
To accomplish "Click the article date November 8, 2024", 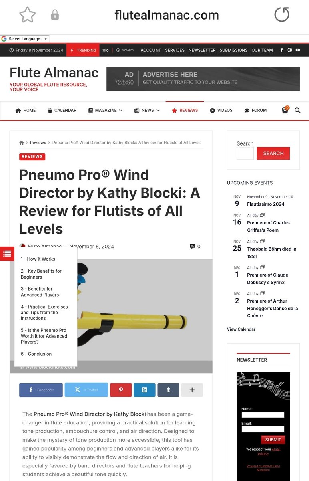I will tap(92, 247).
